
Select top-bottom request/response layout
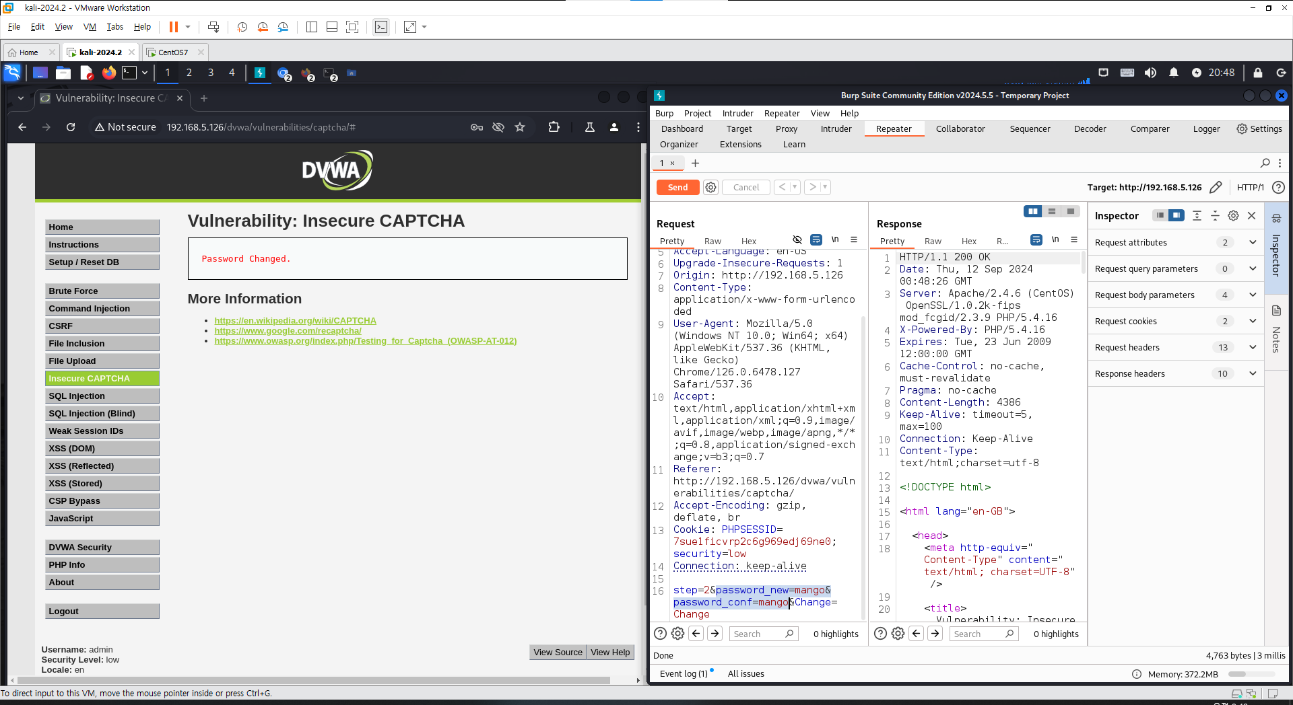click(1051, 211)
